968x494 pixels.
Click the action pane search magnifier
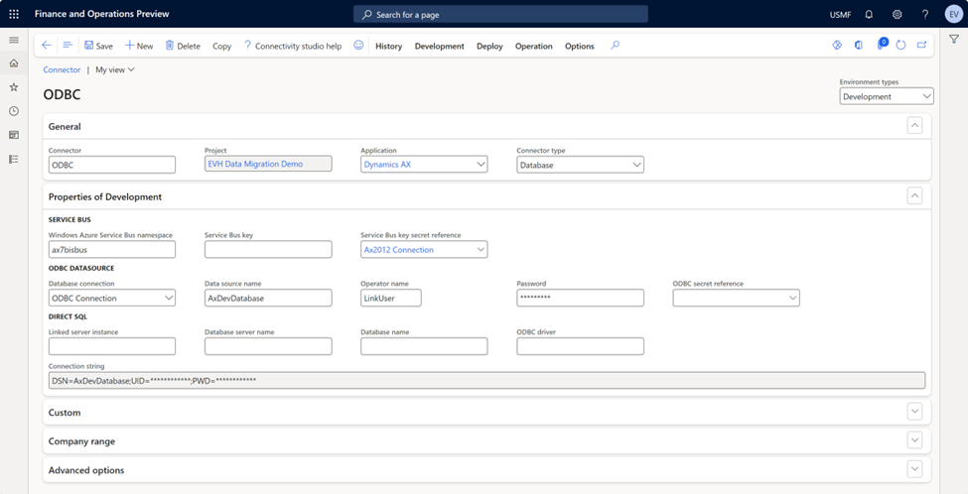tap(615, 46)
